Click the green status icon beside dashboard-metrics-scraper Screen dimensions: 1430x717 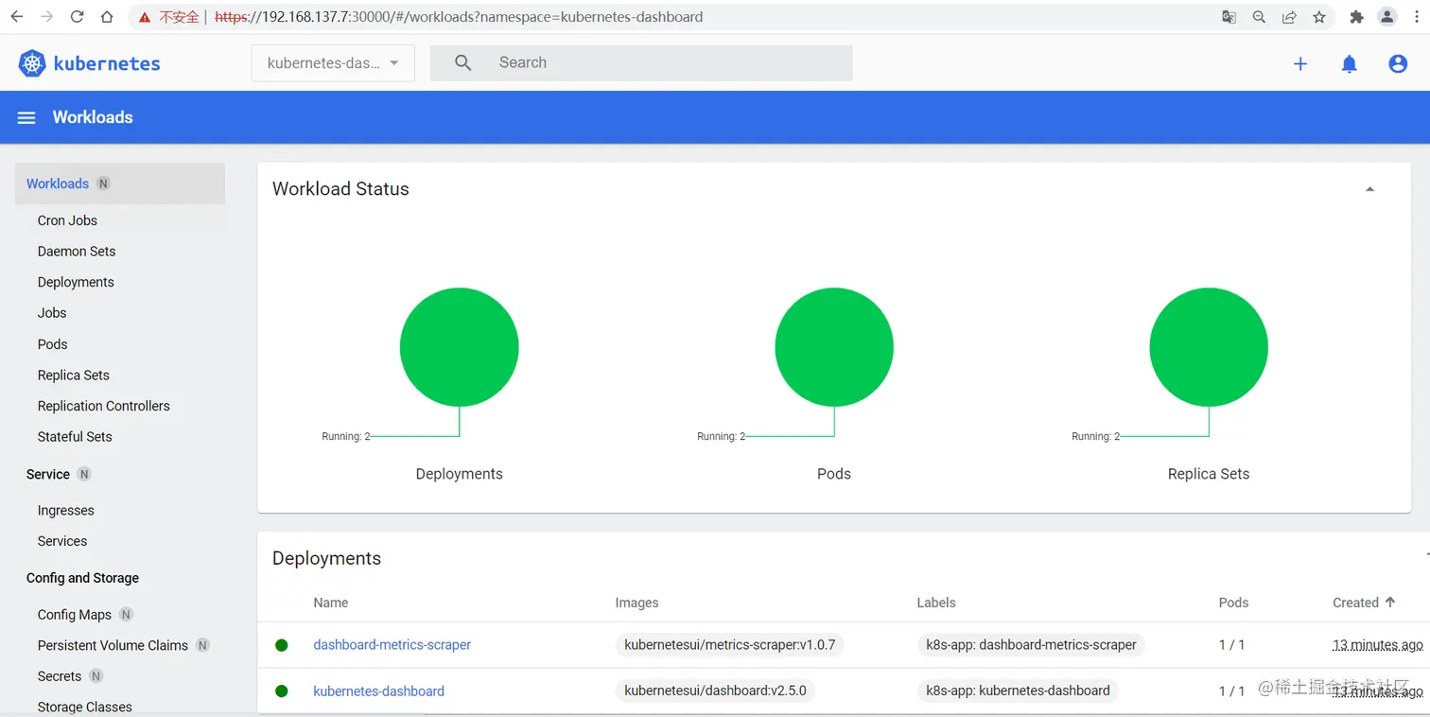pyautogui.click(x=281, y=644)
